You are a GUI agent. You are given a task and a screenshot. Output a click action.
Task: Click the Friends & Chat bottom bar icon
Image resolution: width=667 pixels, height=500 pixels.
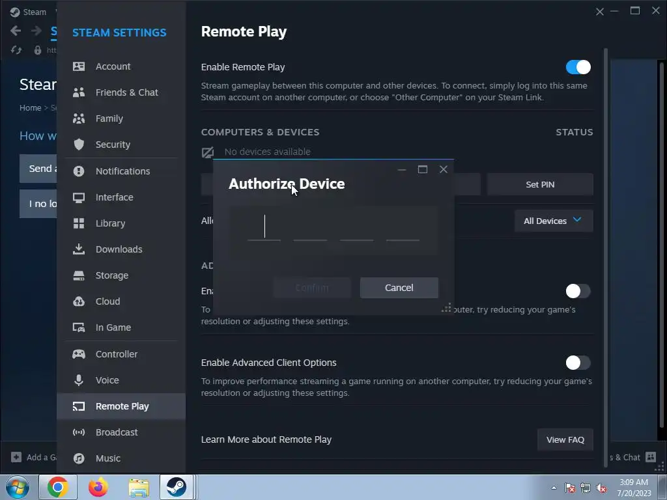(x=651, y=457)
